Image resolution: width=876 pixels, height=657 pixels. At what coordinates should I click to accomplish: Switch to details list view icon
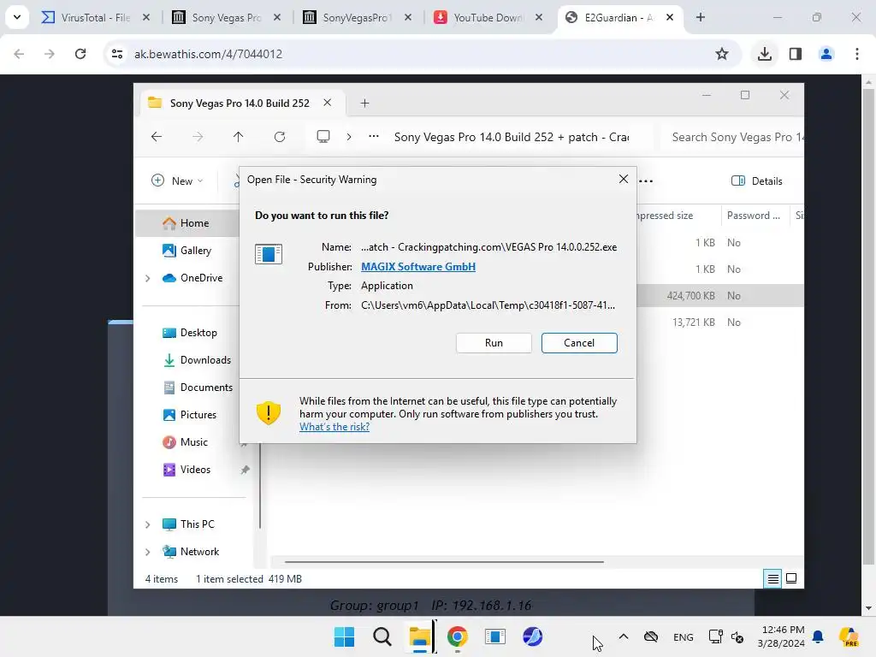coord(772,579)
